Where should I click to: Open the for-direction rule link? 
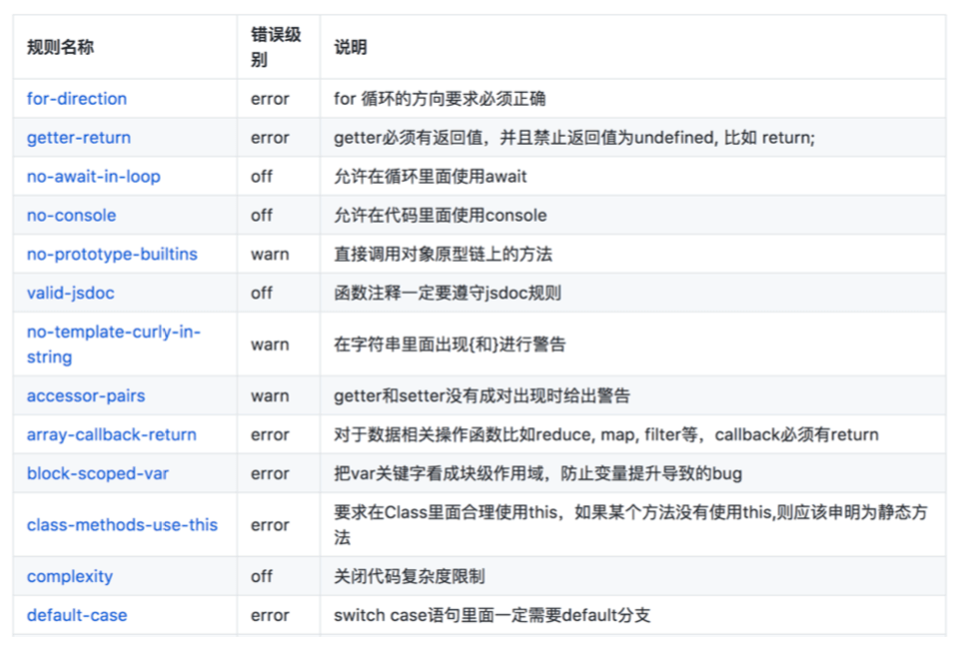(77, 99)
